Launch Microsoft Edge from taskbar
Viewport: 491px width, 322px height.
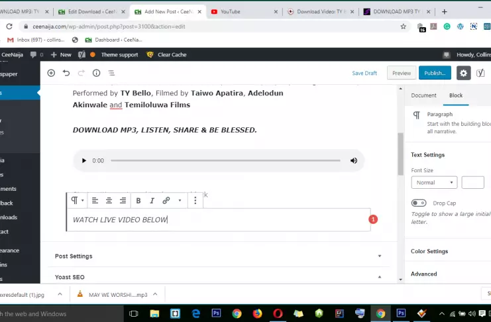pyautogui.click(x=195, y=313)
